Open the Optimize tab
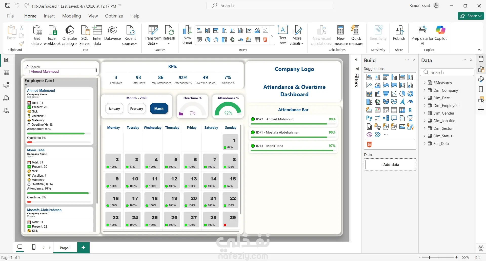 (x=114, y=16)
